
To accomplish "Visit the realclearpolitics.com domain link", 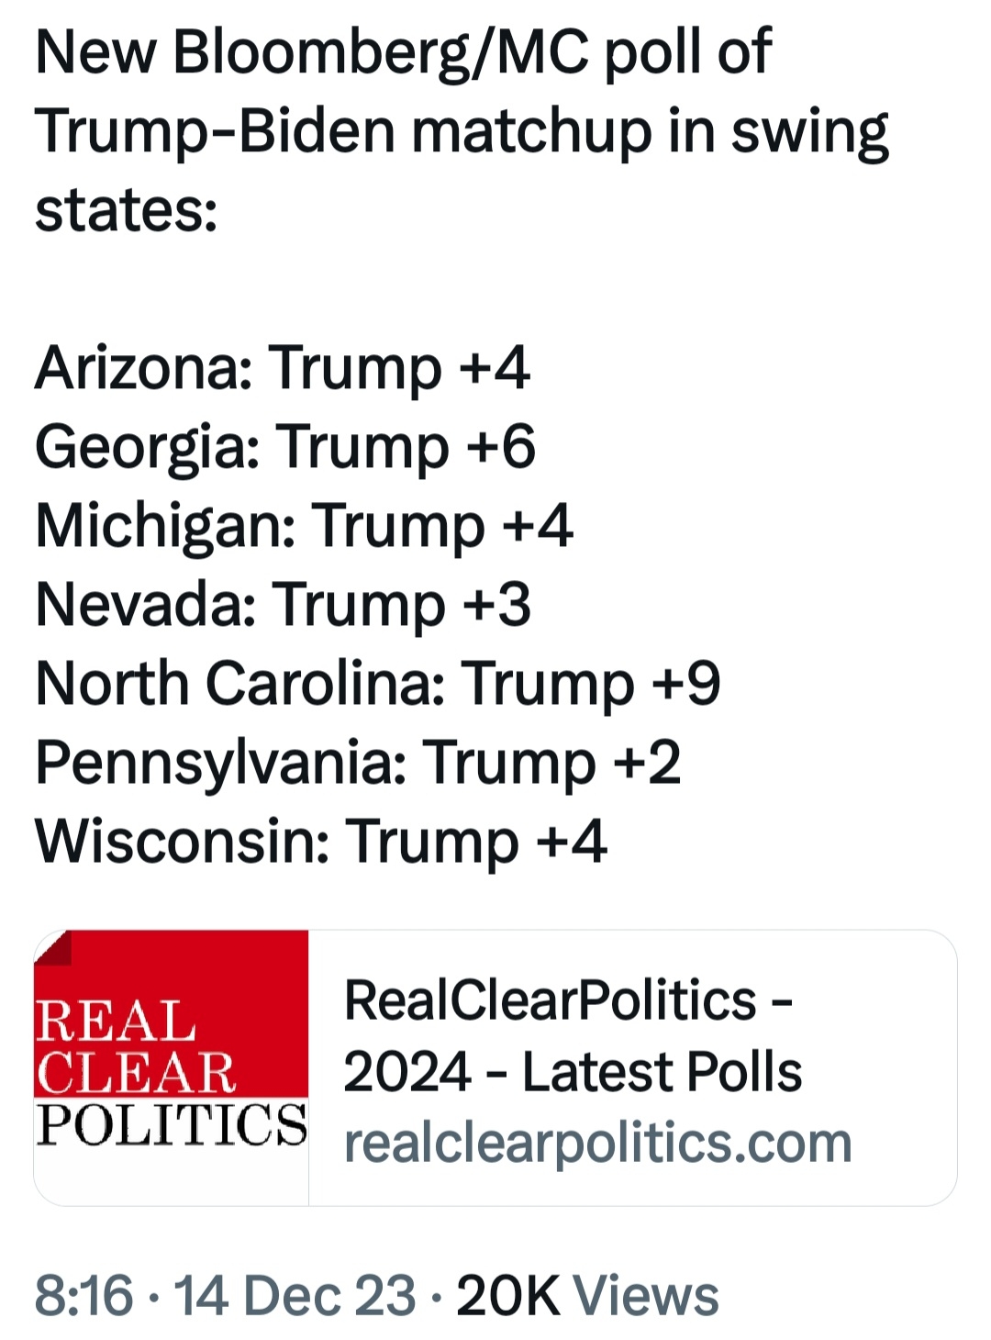I will [598, 1143].
